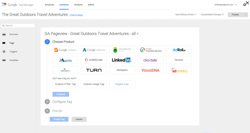Image resolution: width=250 pixels, height=133 pixels.
Task: Select the Google Trusted Stores tile
Action: click(x=151, y=50)
